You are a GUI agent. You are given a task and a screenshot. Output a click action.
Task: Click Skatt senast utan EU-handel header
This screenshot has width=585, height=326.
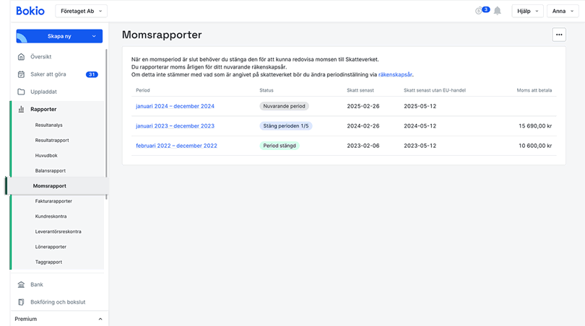click(435, 90)
